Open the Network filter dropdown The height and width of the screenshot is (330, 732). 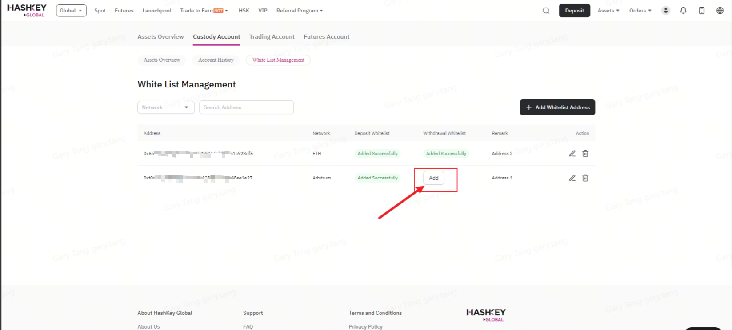click(166, 107)
